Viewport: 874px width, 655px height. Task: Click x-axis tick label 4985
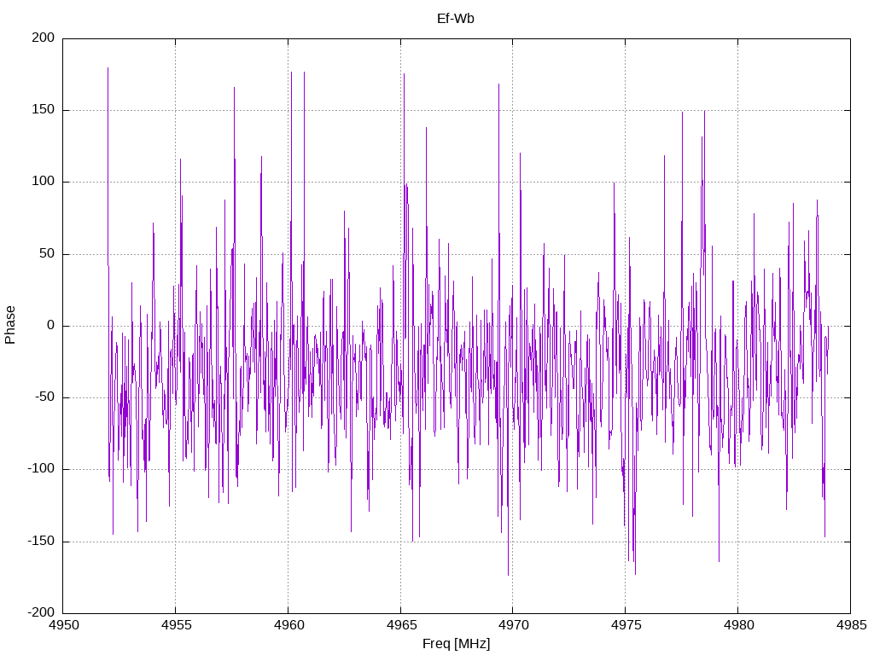(851, 625)
